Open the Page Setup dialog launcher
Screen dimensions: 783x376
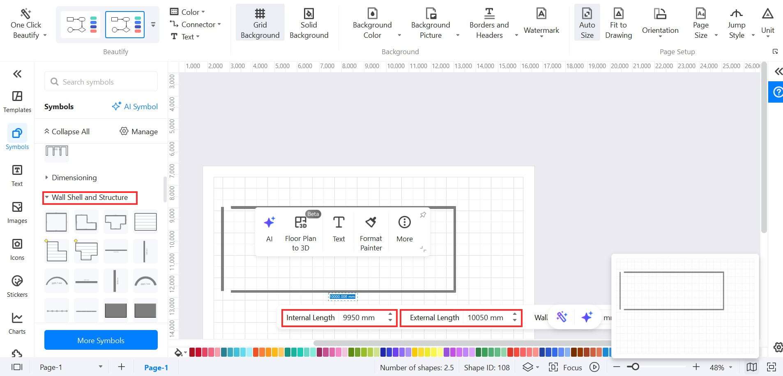[x=775, y=51]
